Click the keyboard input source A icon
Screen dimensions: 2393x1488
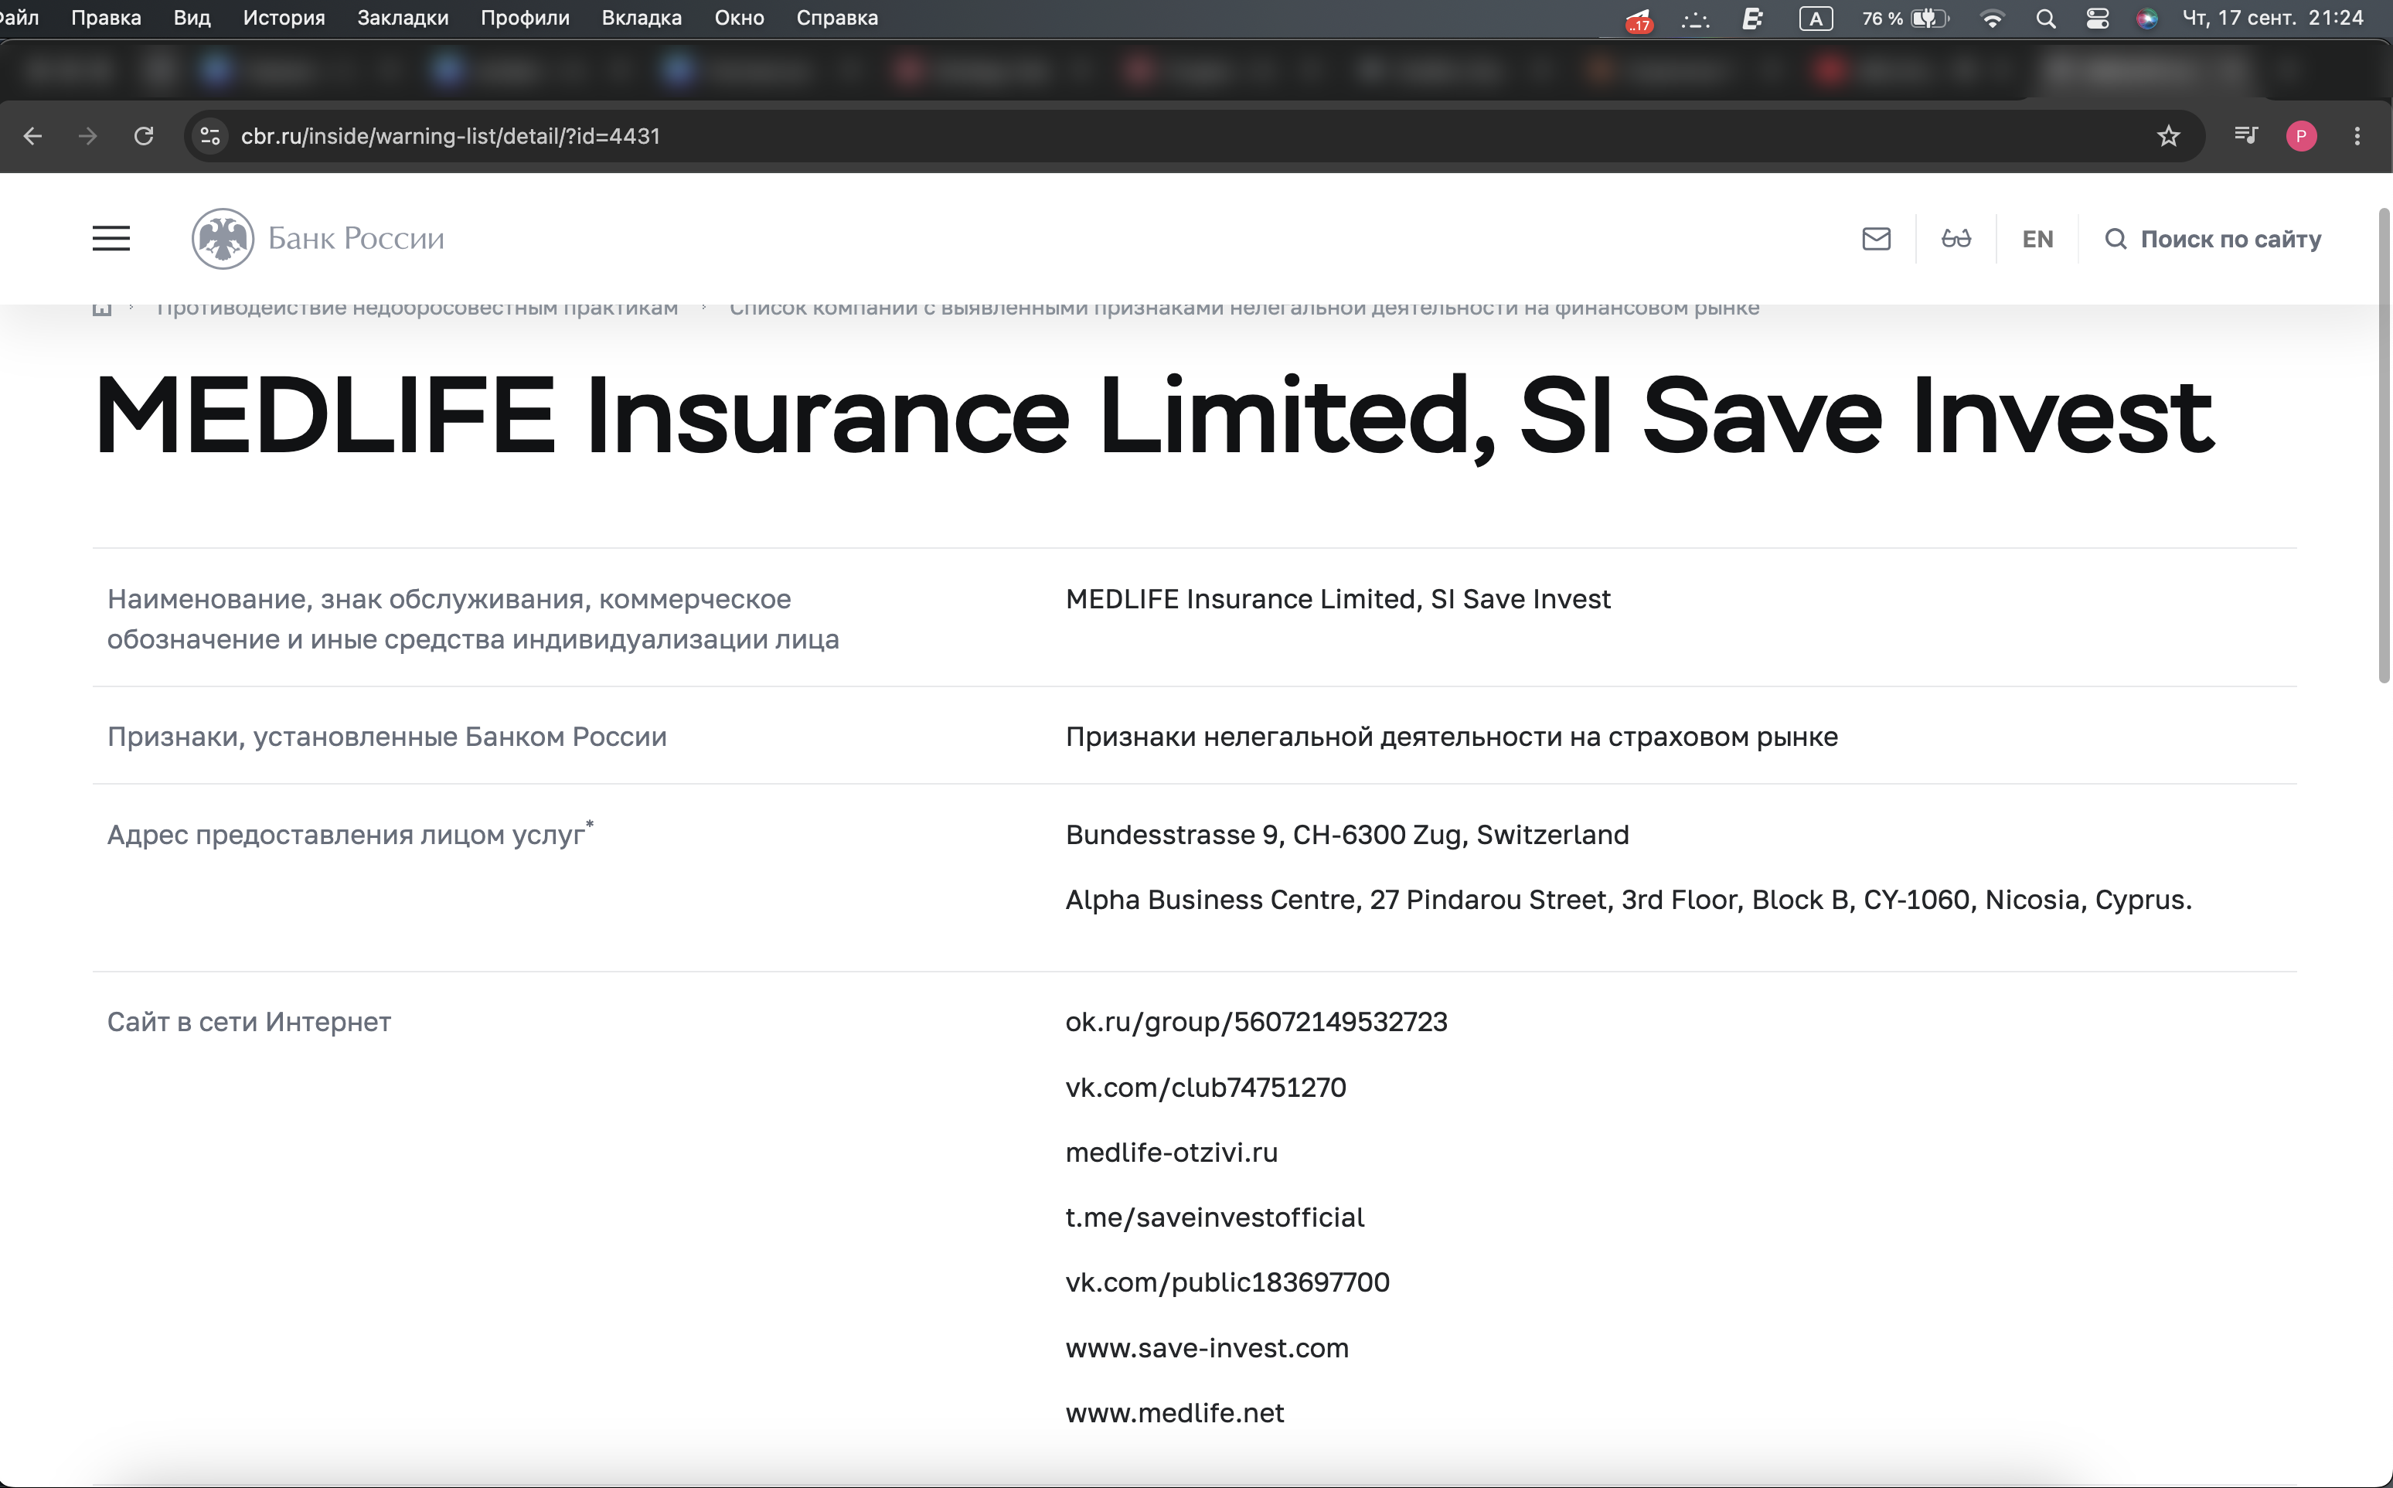click(1816, 19)
